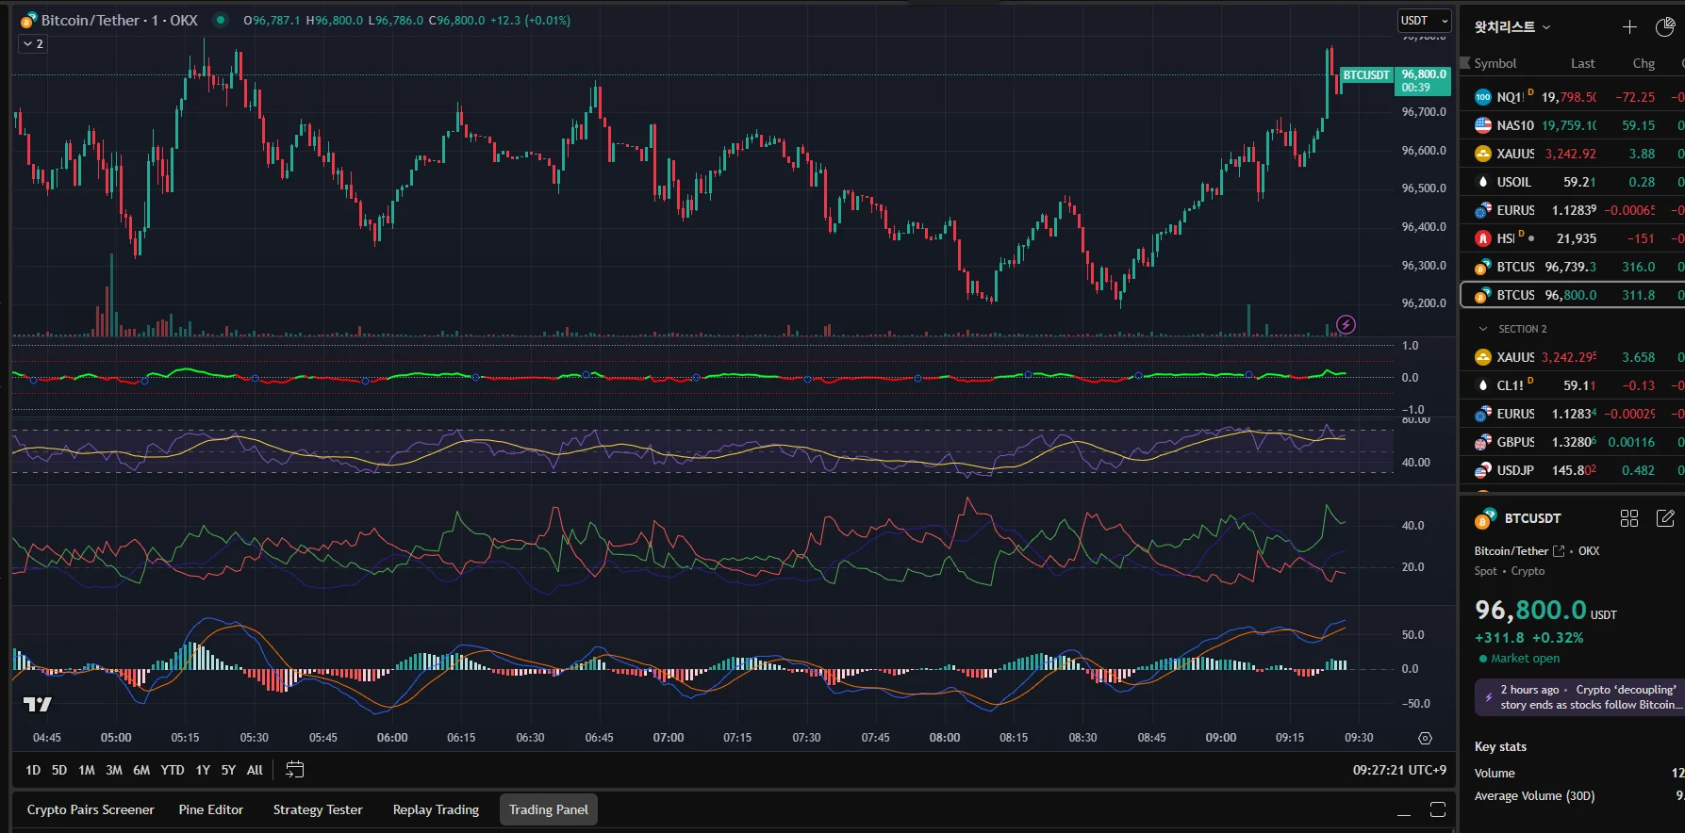Image resolution: width=1685 pixels, height=833 pixels.
Task: Open the USDT currency dropdown
Action: 1423,21
